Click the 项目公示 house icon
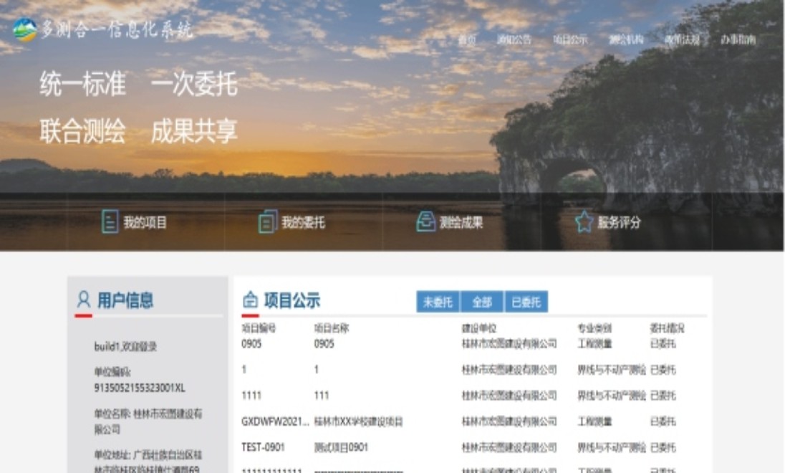This screenshot has height=473, width=790. tap(251, 300)
